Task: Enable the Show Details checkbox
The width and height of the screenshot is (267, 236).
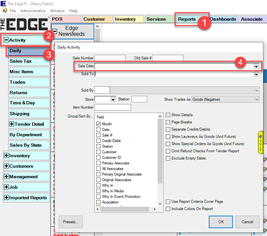Action: pos(168,115)
